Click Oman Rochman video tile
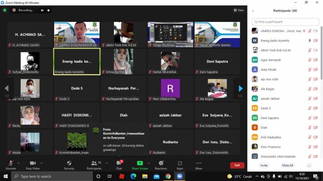 coord(171,34)
